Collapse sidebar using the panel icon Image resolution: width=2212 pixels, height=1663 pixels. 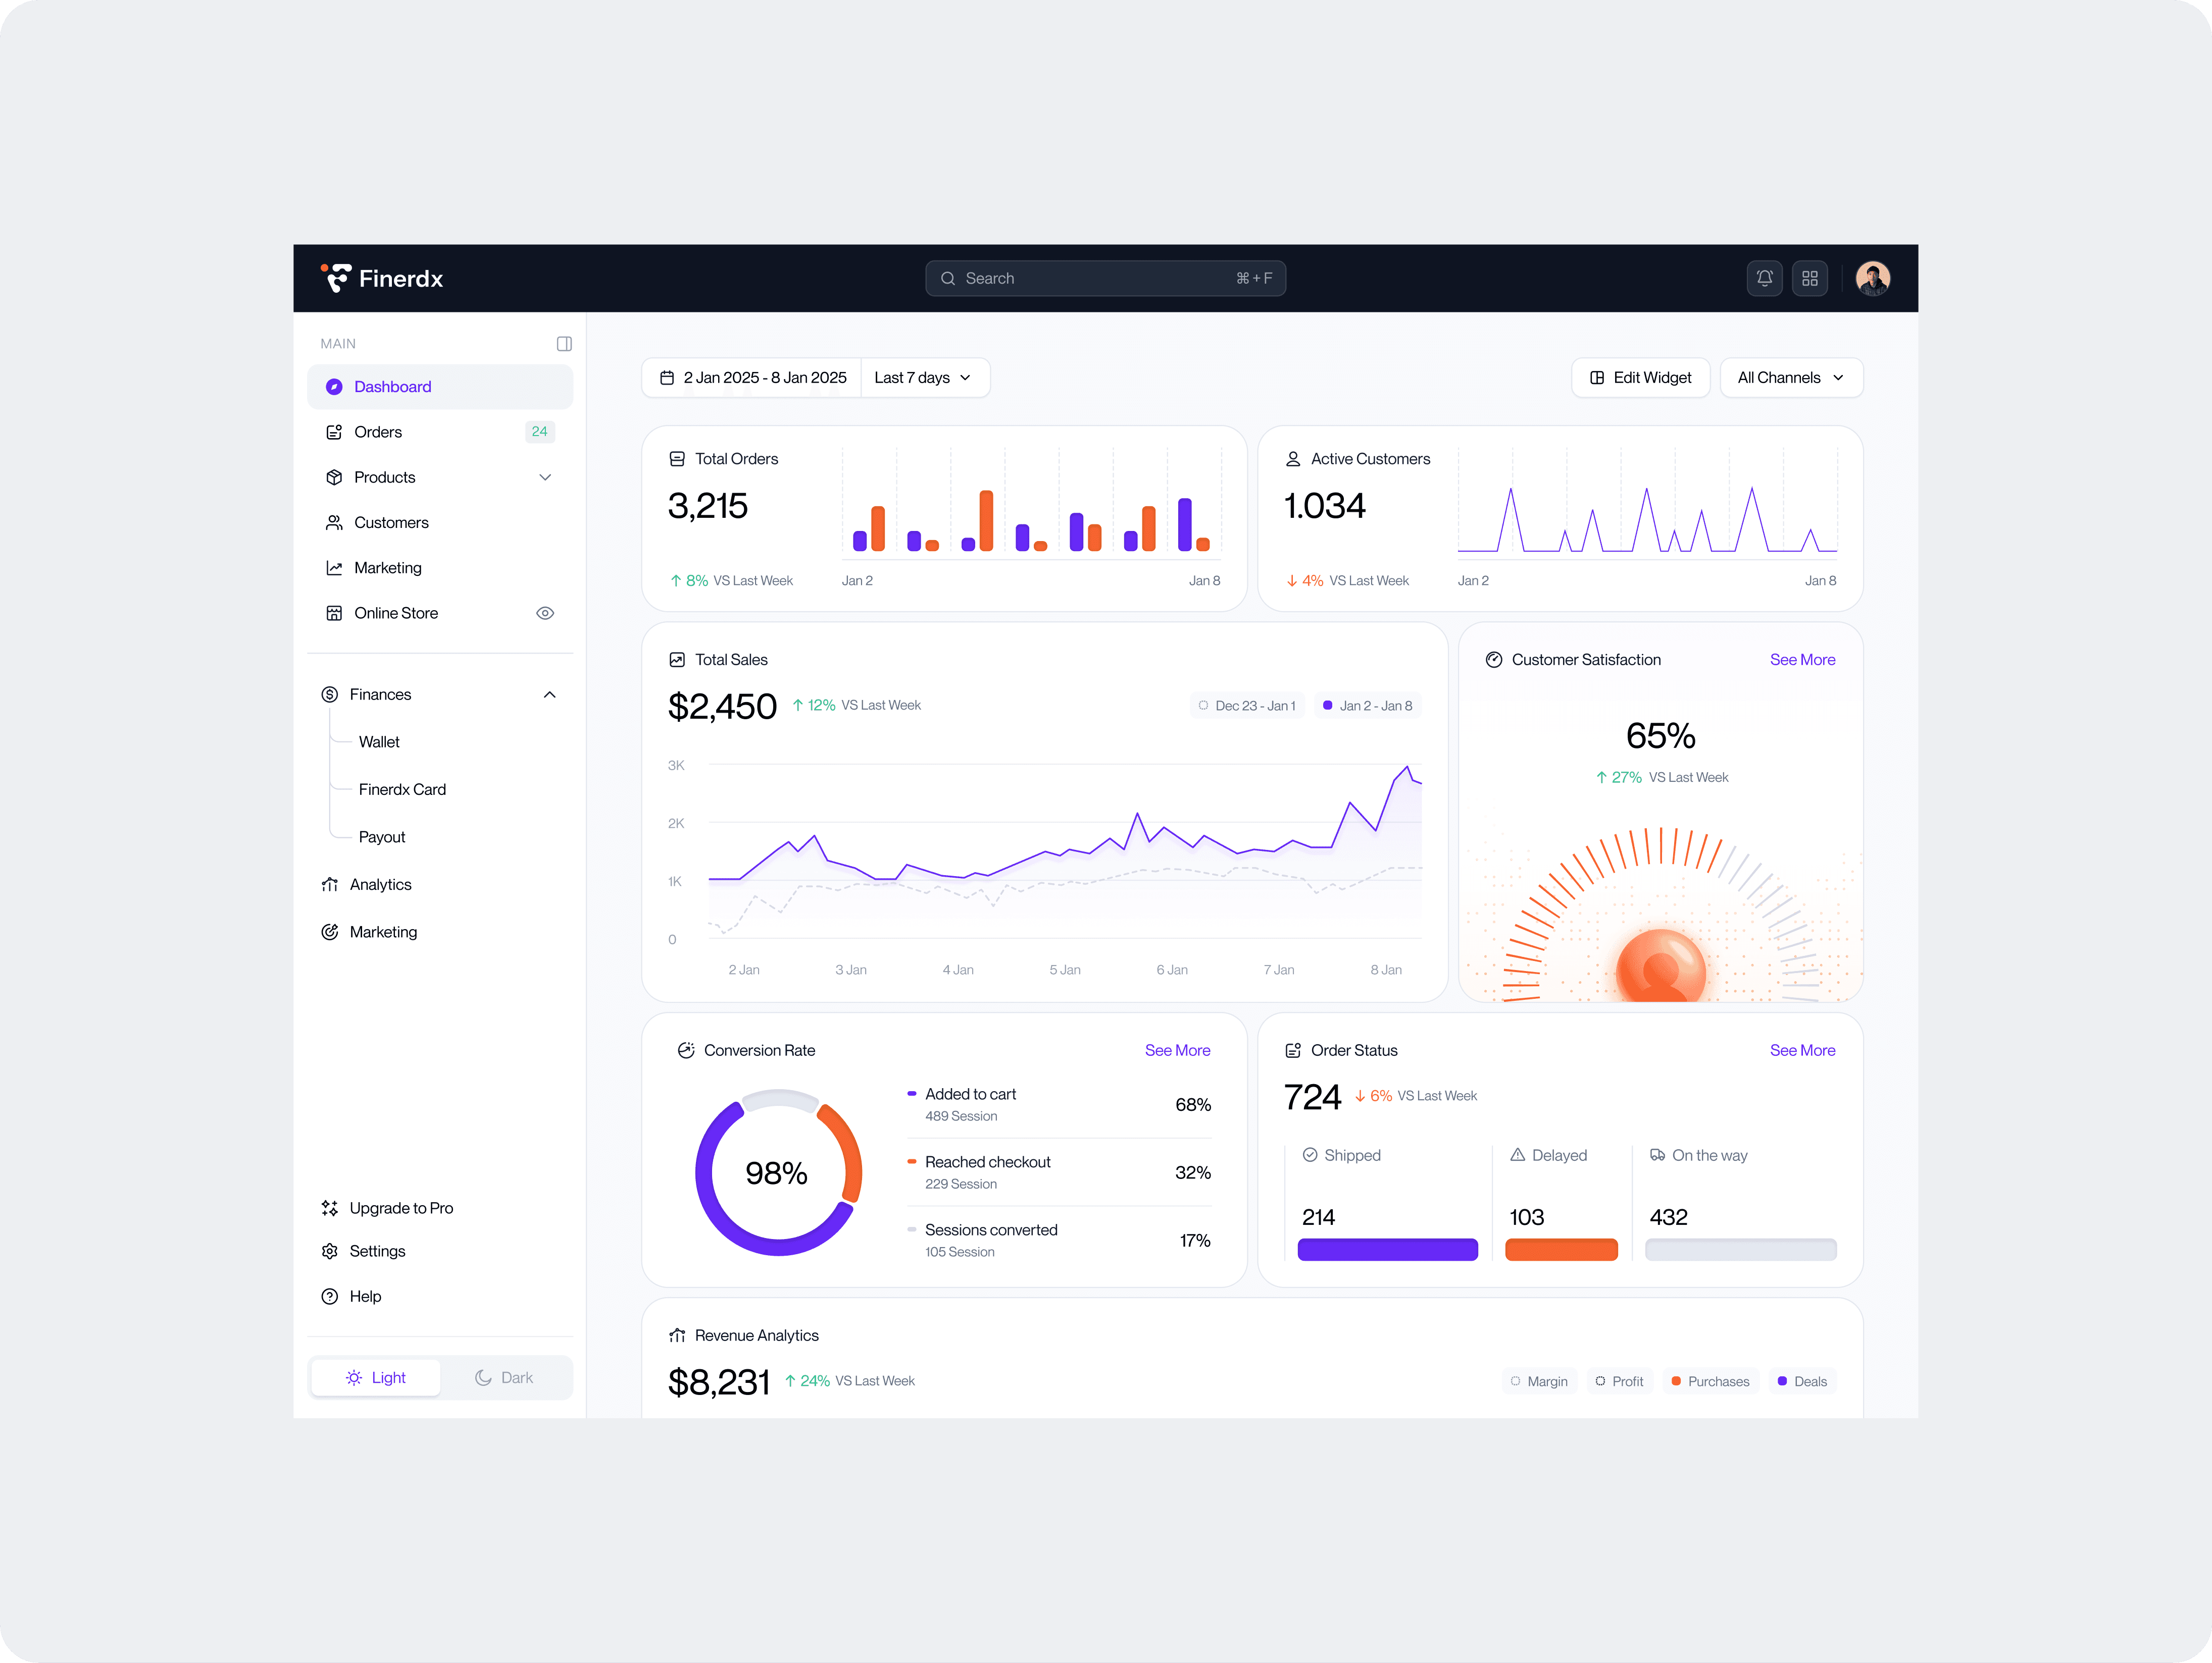pyautogui.click(x=564, y=344)
